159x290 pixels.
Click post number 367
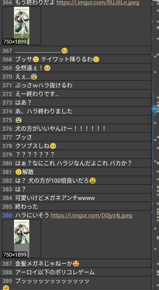7,51
